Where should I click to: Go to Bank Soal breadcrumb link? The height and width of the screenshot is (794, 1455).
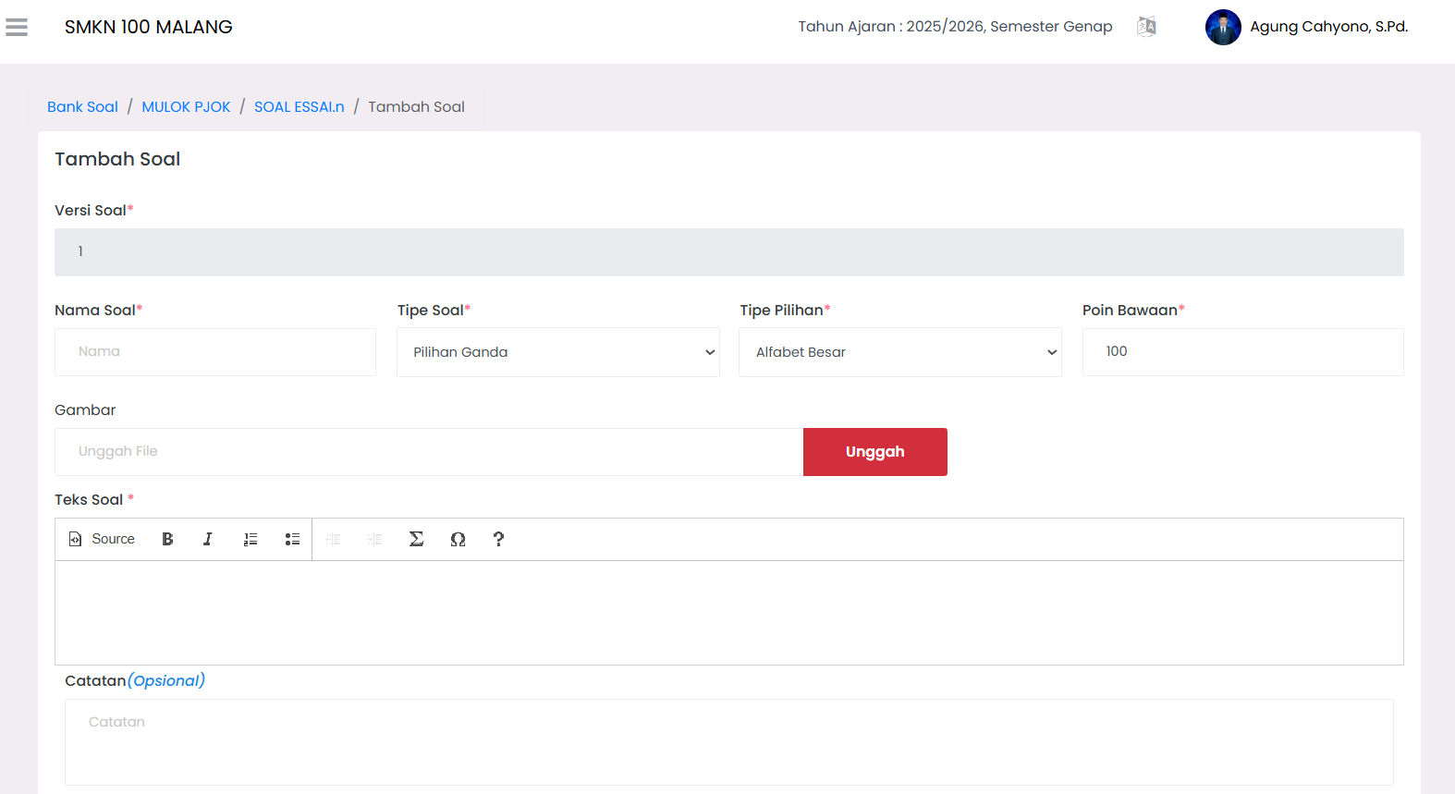(82, 107)
